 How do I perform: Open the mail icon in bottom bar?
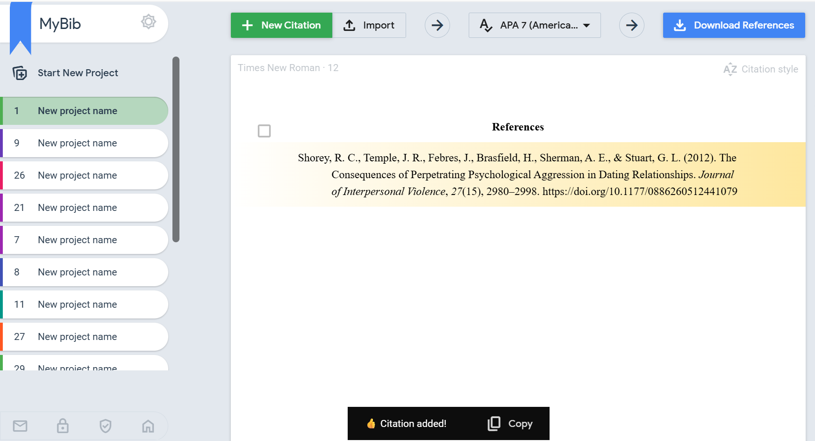click(x=20, y=426)
